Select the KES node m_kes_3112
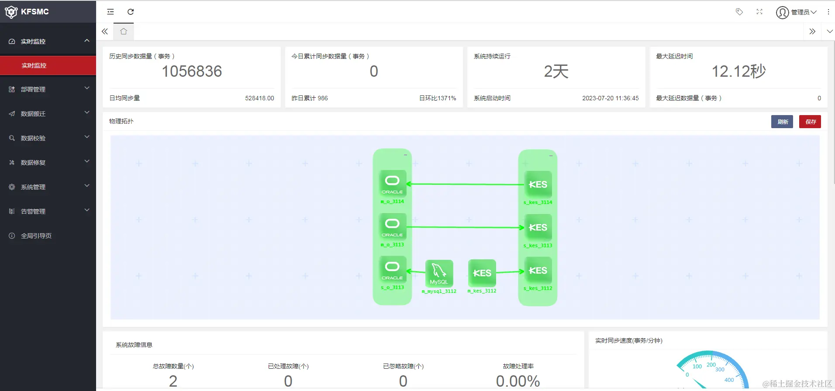 [x=482, y=273]
